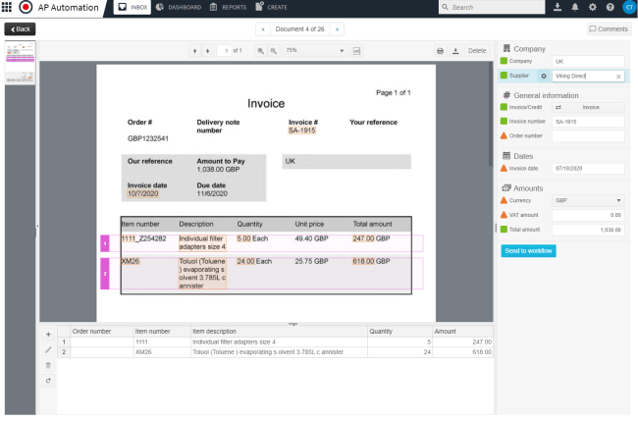Click the Invoice date field
The height and width of the screenshot is (421, 638).
pos(588,169)
